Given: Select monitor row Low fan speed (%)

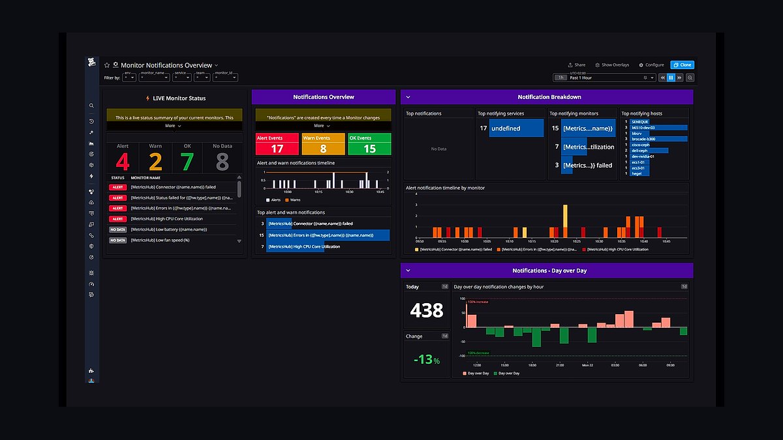Looking at the screenshot, I should coord(172,240).
